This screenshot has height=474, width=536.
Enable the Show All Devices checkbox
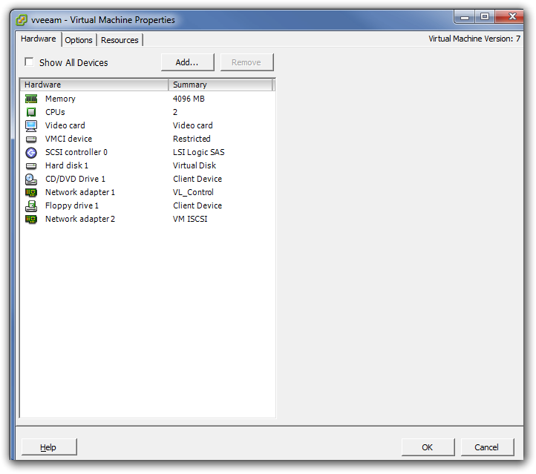tap(30, 62)
